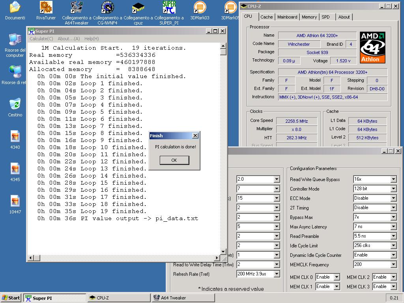The image size is (404, 303).
Task: Open the Documenti folder on desktop
Action: click(x=15, y=10)
